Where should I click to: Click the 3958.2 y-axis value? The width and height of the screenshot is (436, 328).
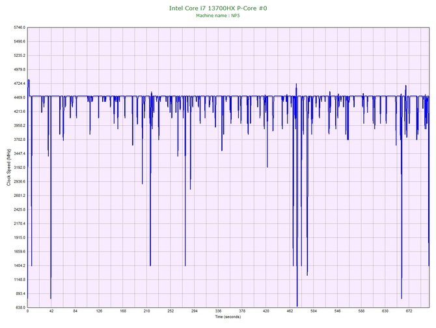[x=20, y=125]
